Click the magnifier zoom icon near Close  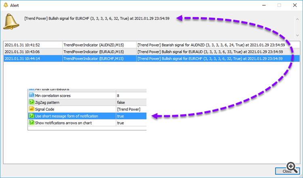pos(292,167)
